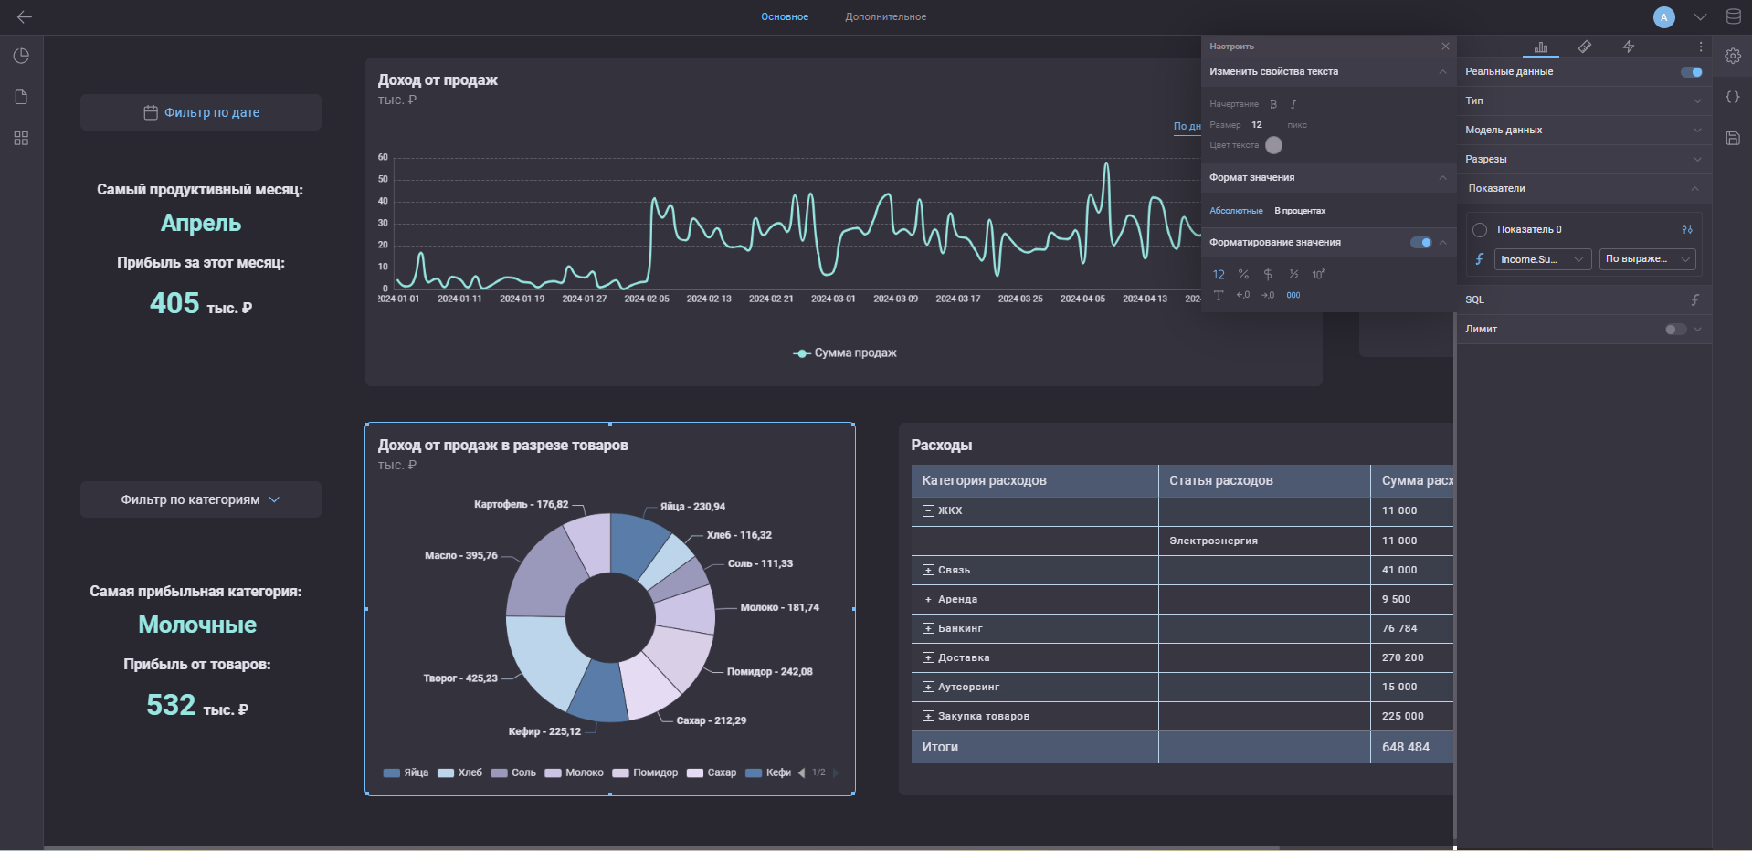Open the document page sidebar icon
The height and width of the screenshot is (851, 1752).
(x=21, y=97)
